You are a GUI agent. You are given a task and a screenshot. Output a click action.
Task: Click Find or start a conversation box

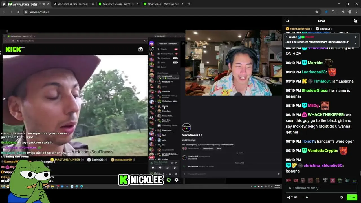pyautogui.click(x=168, y=44)
